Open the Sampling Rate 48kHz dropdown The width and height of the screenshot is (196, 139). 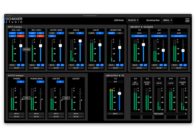pos(167,20)
